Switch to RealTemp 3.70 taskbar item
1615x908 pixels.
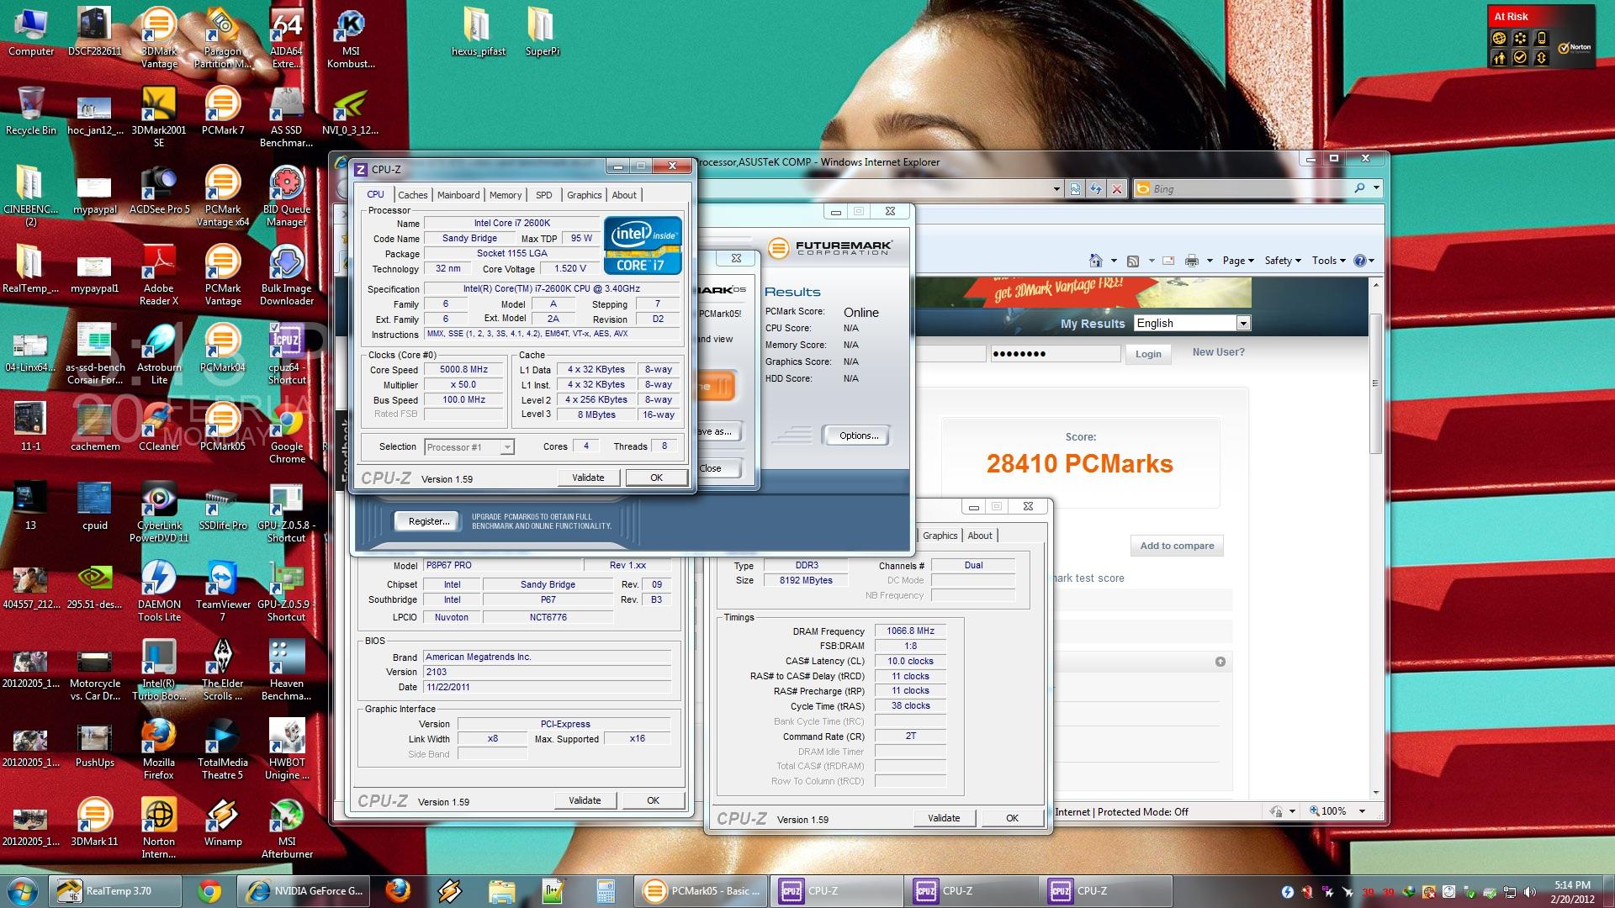click(x=114, y=890)
